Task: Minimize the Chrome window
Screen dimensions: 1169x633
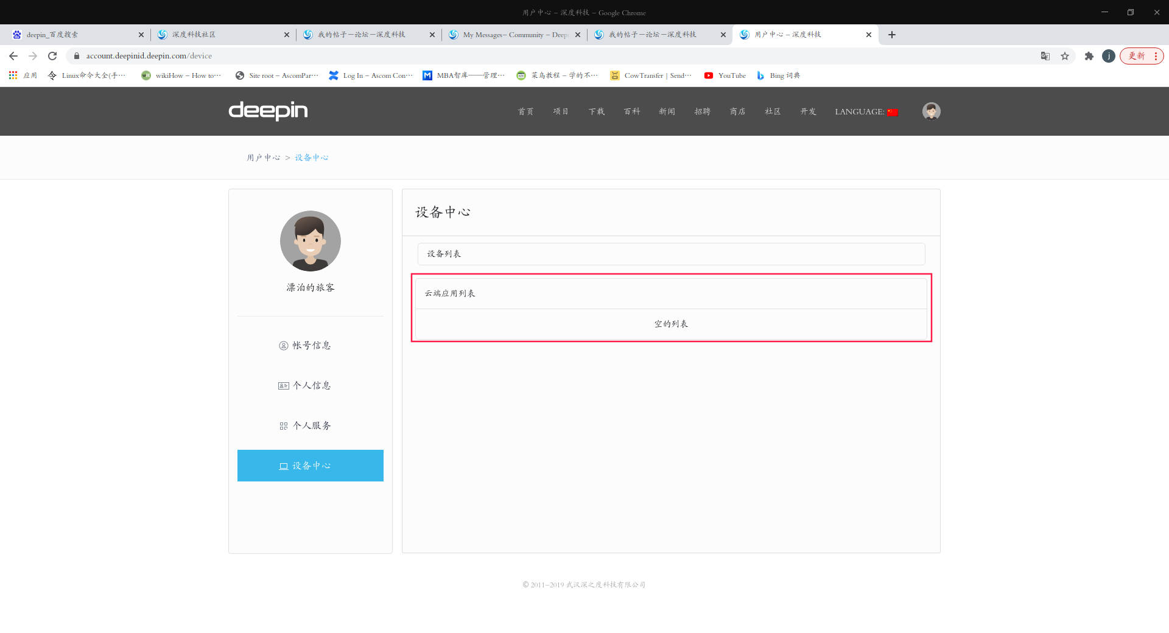Action: [x=1104, y=12]
